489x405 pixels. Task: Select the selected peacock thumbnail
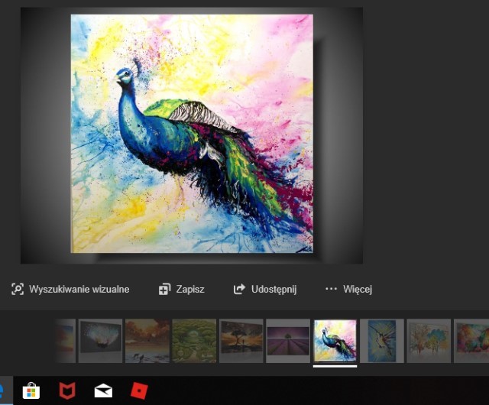335,340
